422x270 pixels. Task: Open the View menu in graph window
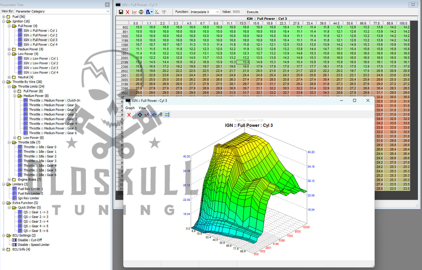[x=142, y=108]
